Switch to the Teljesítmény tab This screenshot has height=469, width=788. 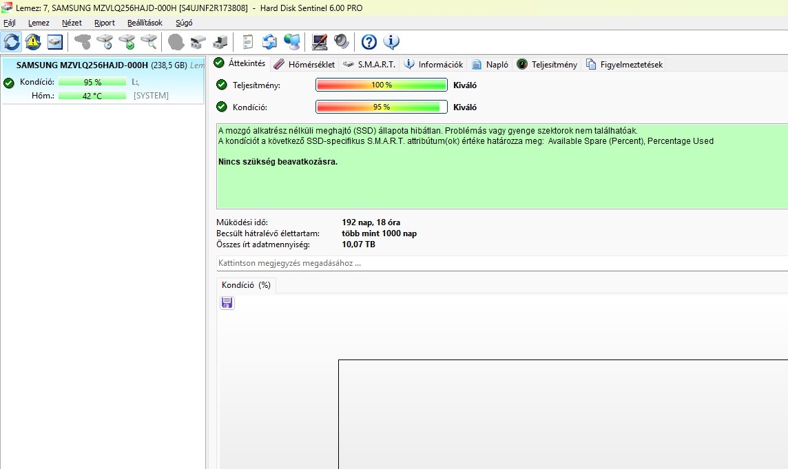[548, 64]
